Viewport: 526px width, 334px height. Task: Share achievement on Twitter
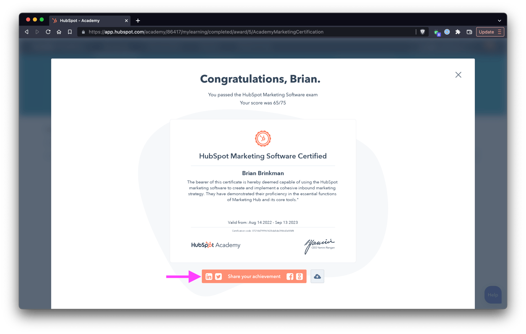click(x=218, y=276)
